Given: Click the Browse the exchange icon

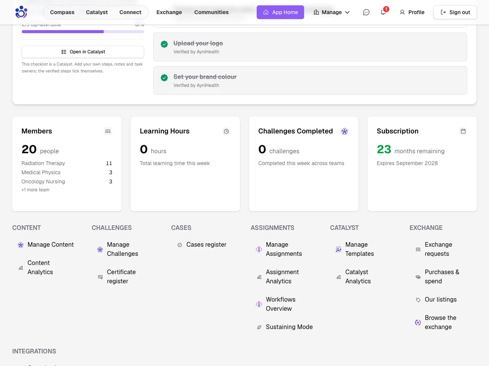Looking at the screenshot, I should point(418,323).
